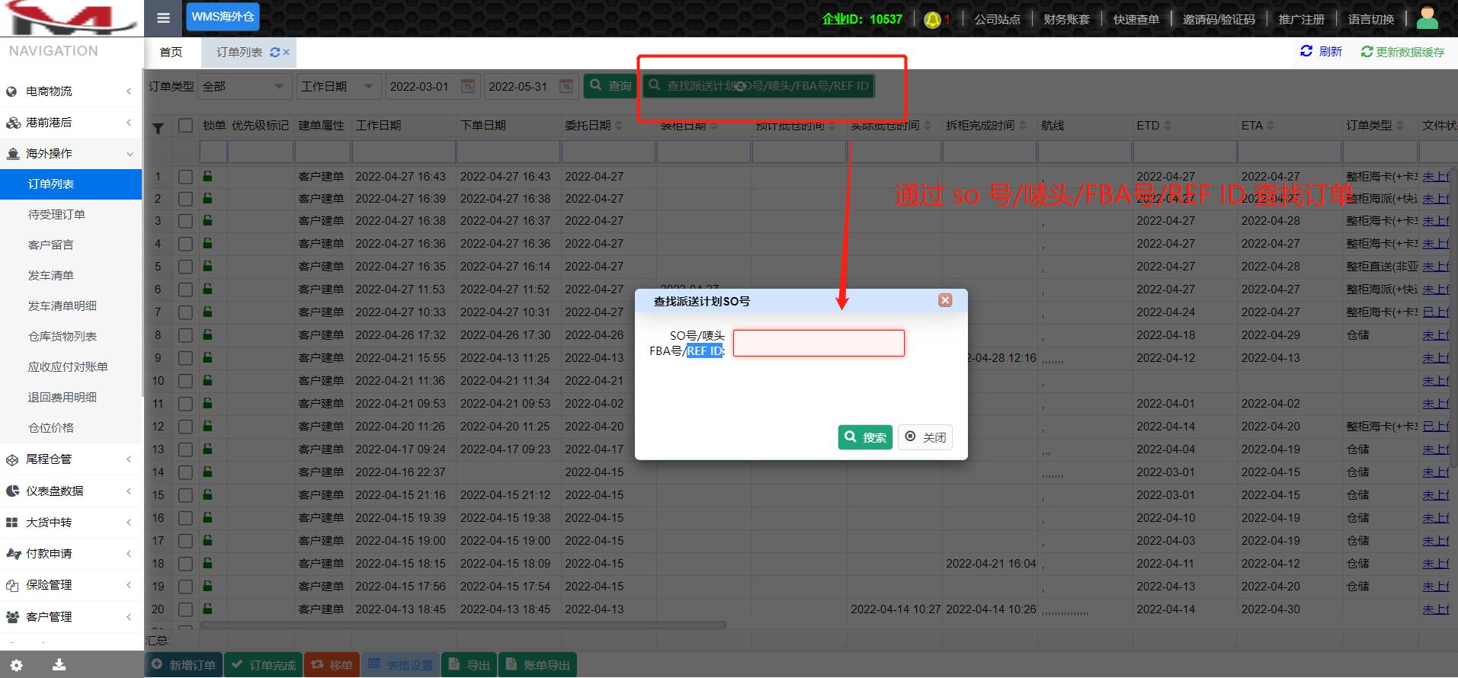Sort the 委托日期 column using its arrows
This screenshot has width=1458, height=678.
point(619,126)
